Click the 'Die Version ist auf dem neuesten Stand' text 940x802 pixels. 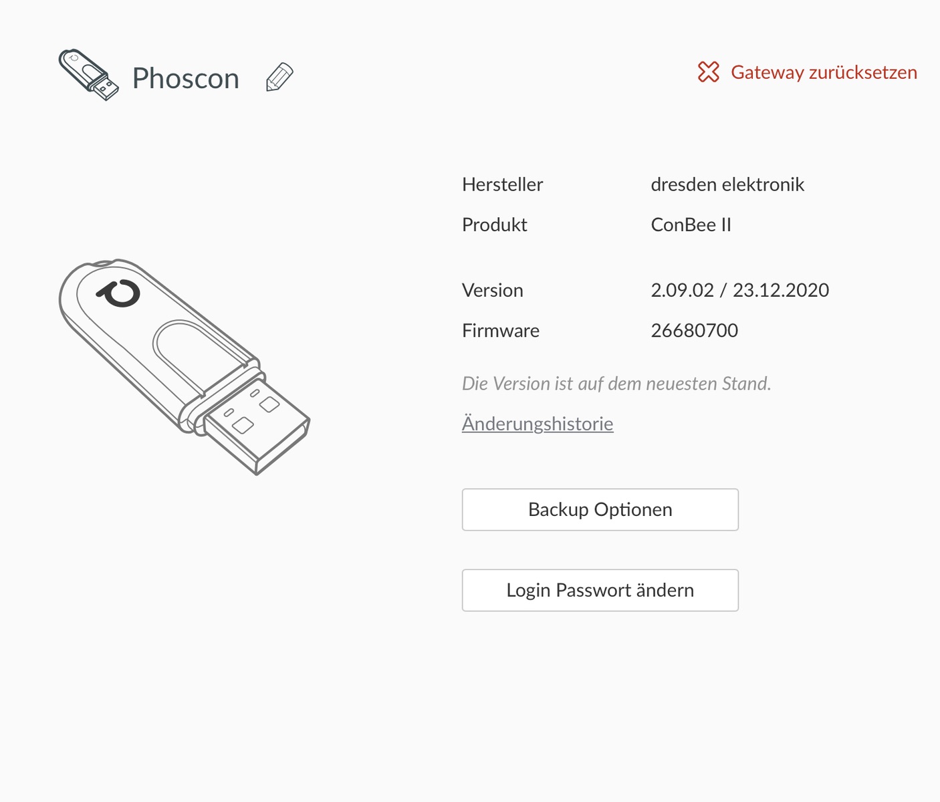pyautogui.click(x=616, y=384)
